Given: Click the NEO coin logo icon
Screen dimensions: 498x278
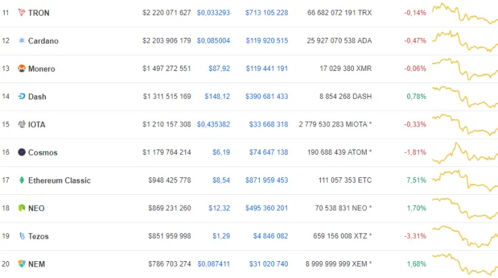Looking at the screenshot, I should pyautogui.click(x=22, y=208).
